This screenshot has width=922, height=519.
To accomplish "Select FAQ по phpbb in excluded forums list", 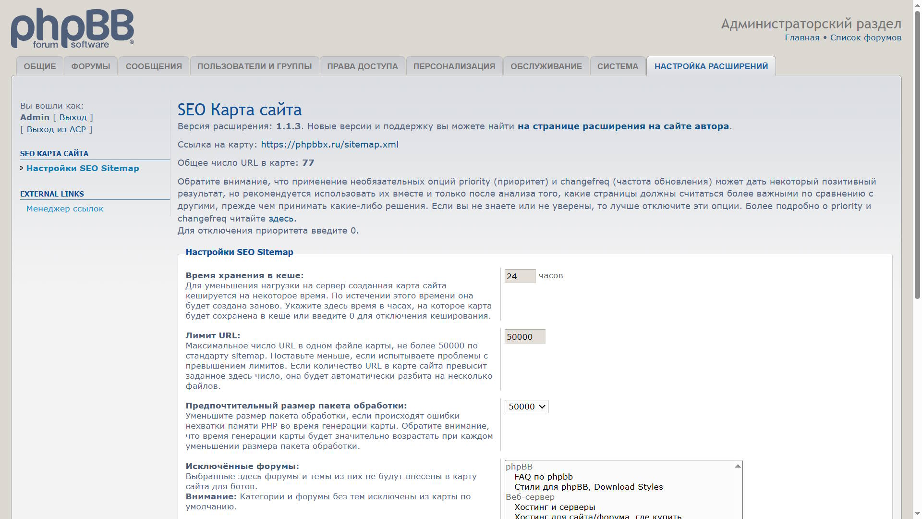I will (x=543, y=477).
